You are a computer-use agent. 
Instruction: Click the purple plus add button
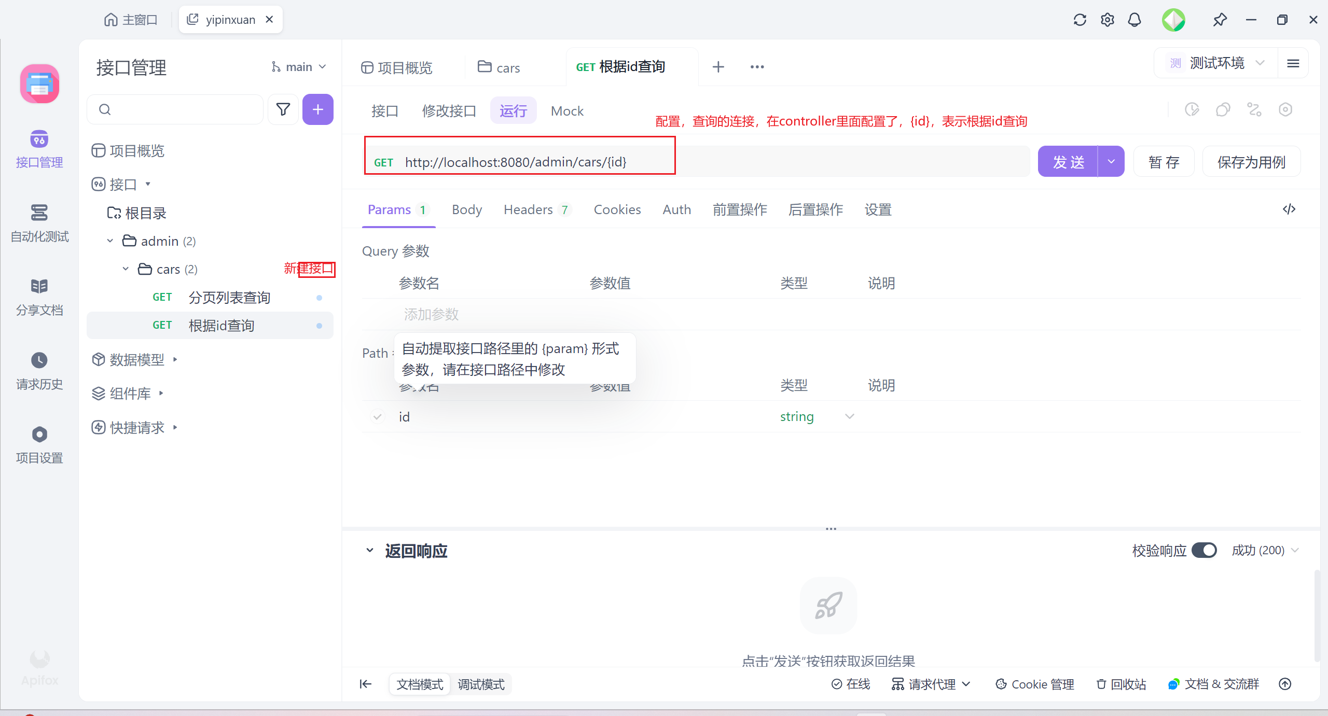point(317,109)
